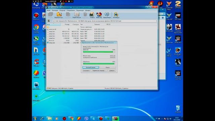This screenshot has height=121, width=215.
Task: Switch to WinRAR taskbar button
Action: [116, 119]
